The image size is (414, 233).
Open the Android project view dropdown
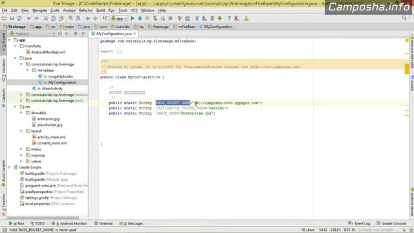(x=32, y=34)
